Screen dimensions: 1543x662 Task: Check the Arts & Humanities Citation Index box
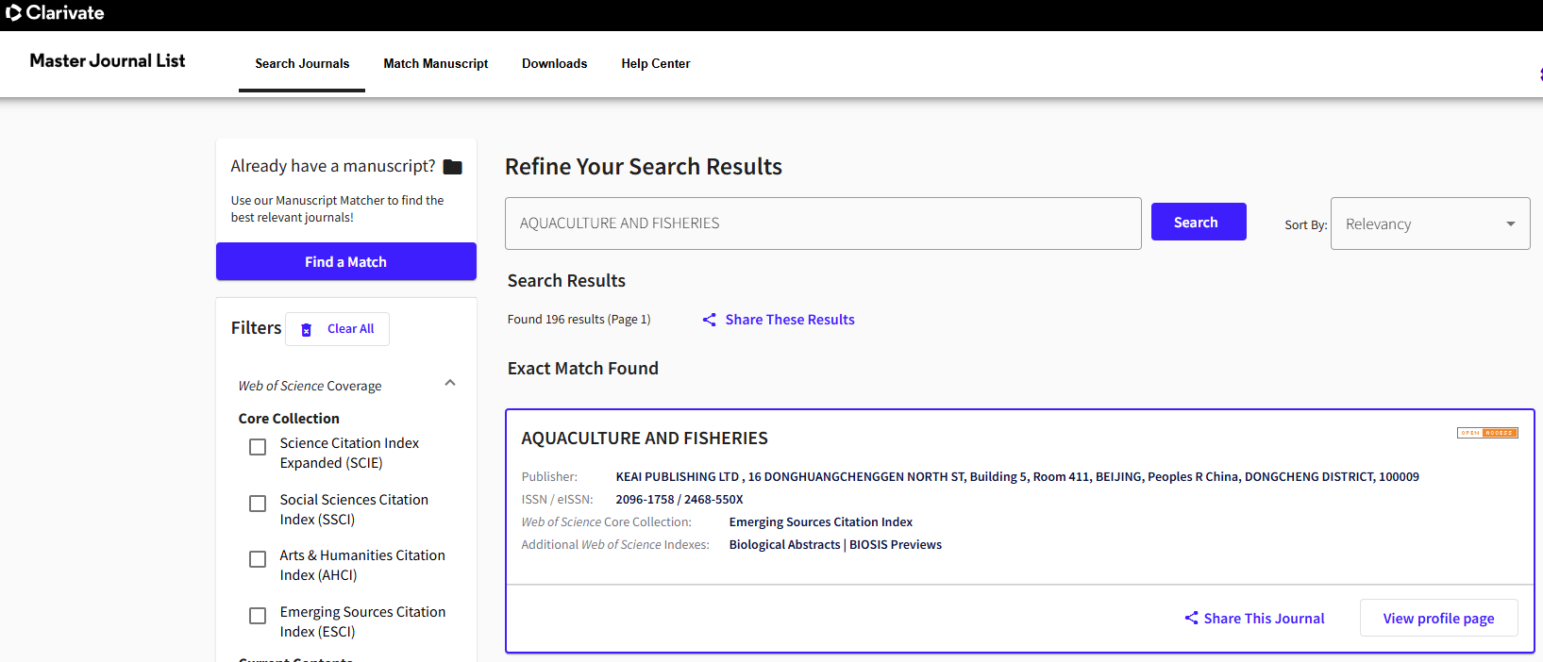258,559
